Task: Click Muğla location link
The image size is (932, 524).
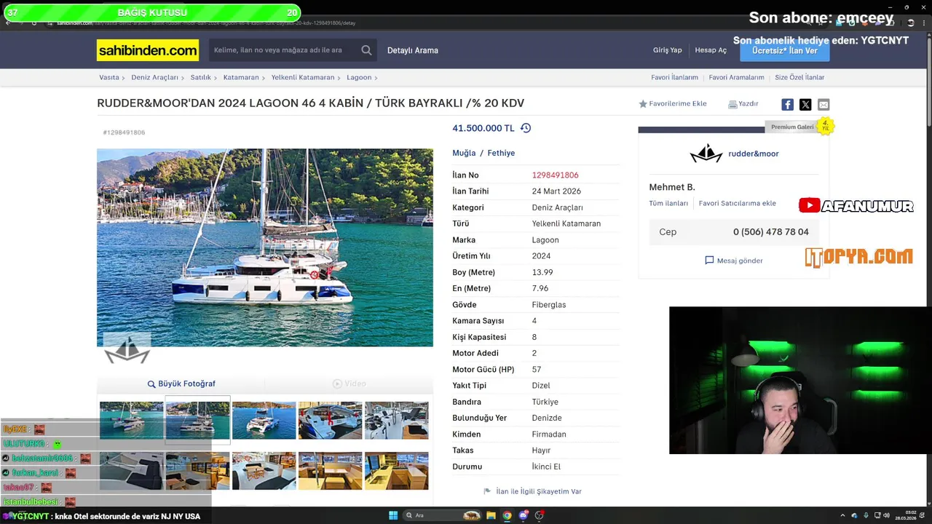Action: [x=464, y=153]
